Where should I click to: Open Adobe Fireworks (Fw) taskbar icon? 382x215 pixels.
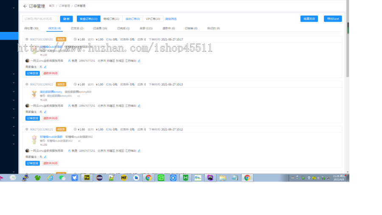pos(87,178)
